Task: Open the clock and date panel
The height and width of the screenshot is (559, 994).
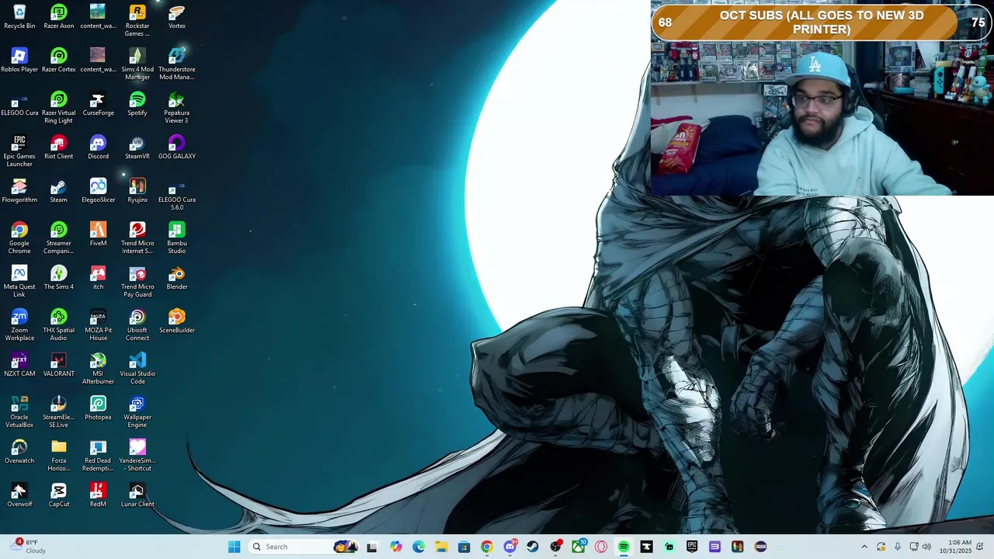Action: point(954,547)
